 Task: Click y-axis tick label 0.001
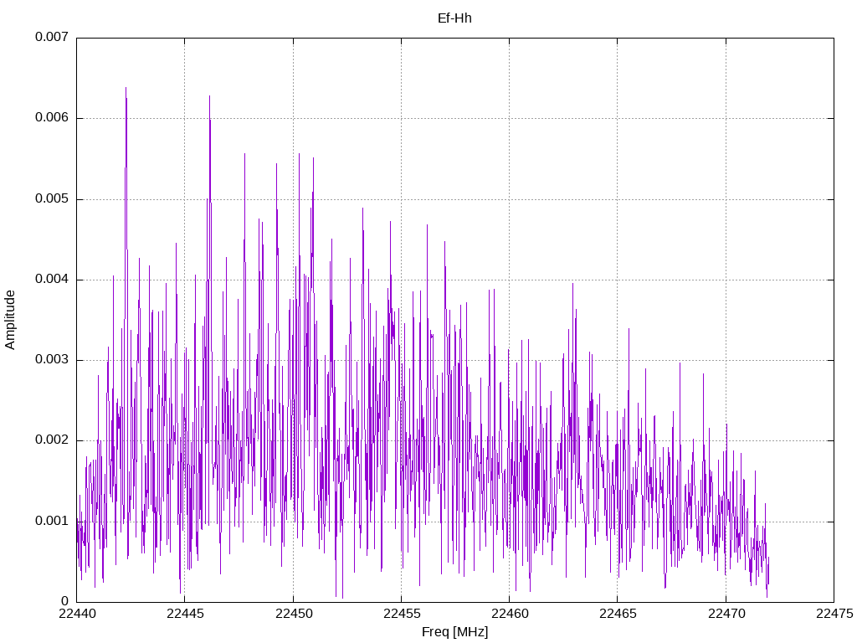(x=52, y=521)
